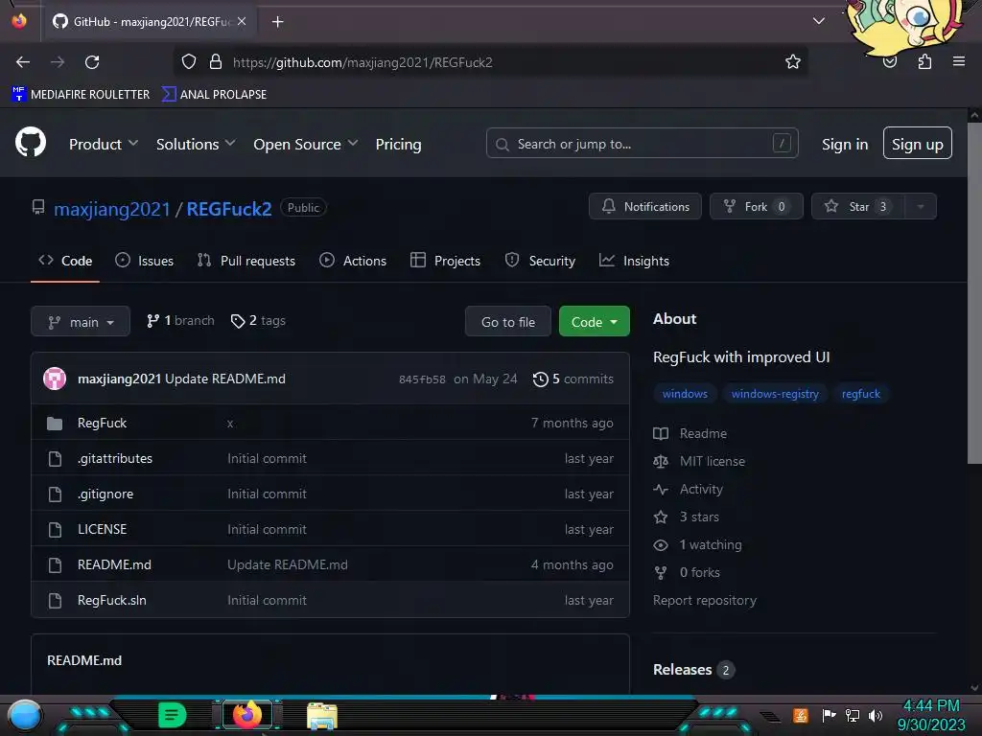Click the Notifications bell button
The height and width of the screenshot is (736, 982).
tap(645, 207)
